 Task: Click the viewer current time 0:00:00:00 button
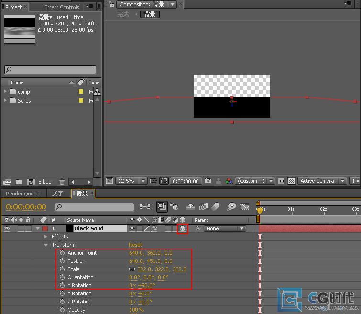pos(186,181)
